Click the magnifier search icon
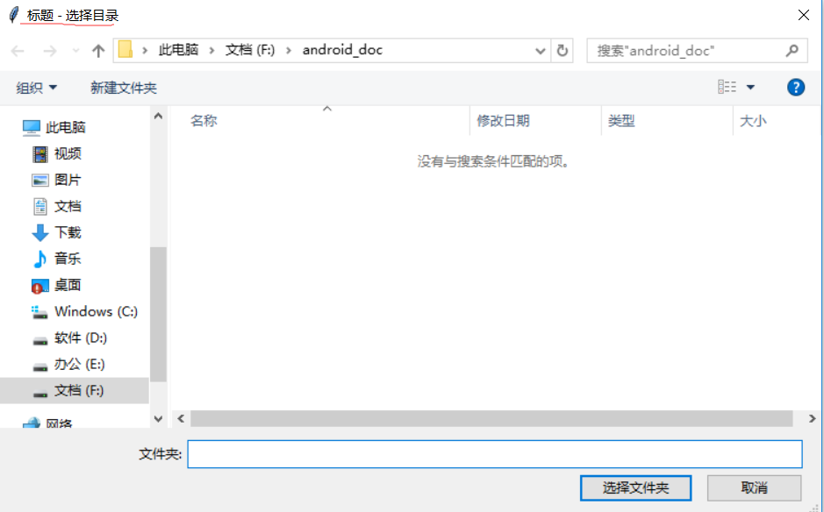The image size is (824, 512). [792, 51]
